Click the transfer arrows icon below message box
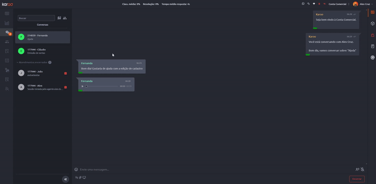 tap(77, 177)
